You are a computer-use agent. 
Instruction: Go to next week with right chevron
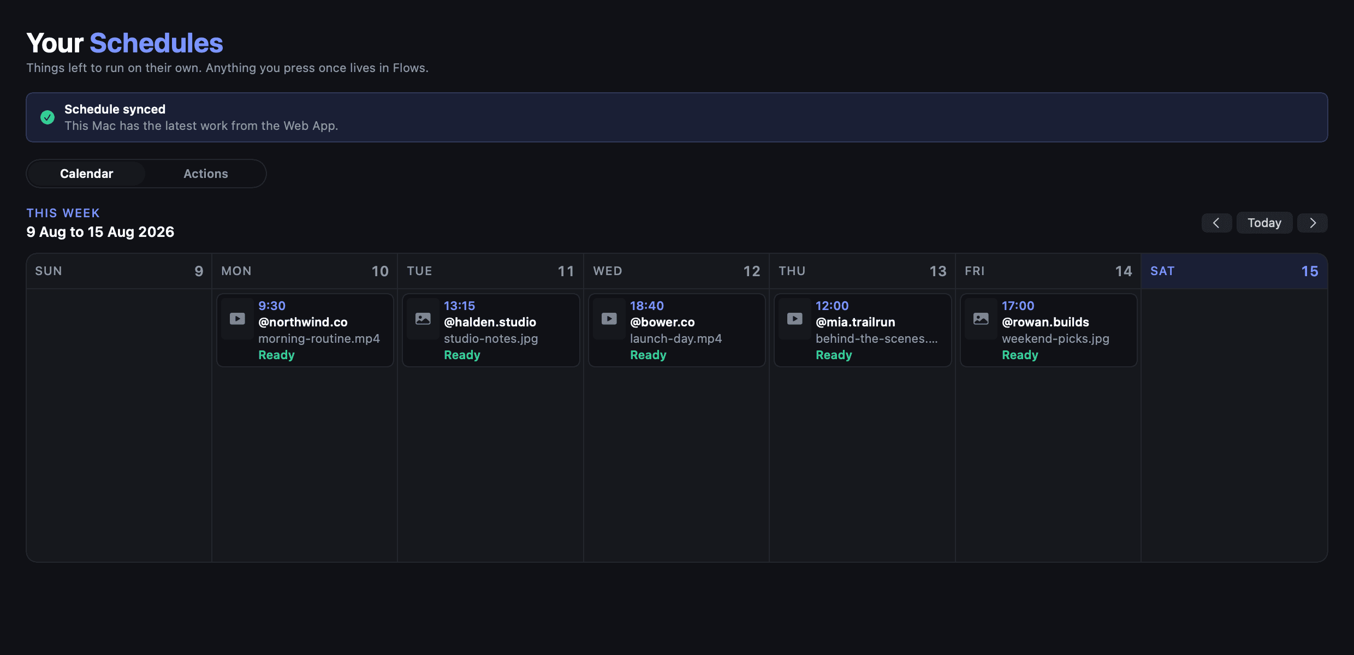1313,223
